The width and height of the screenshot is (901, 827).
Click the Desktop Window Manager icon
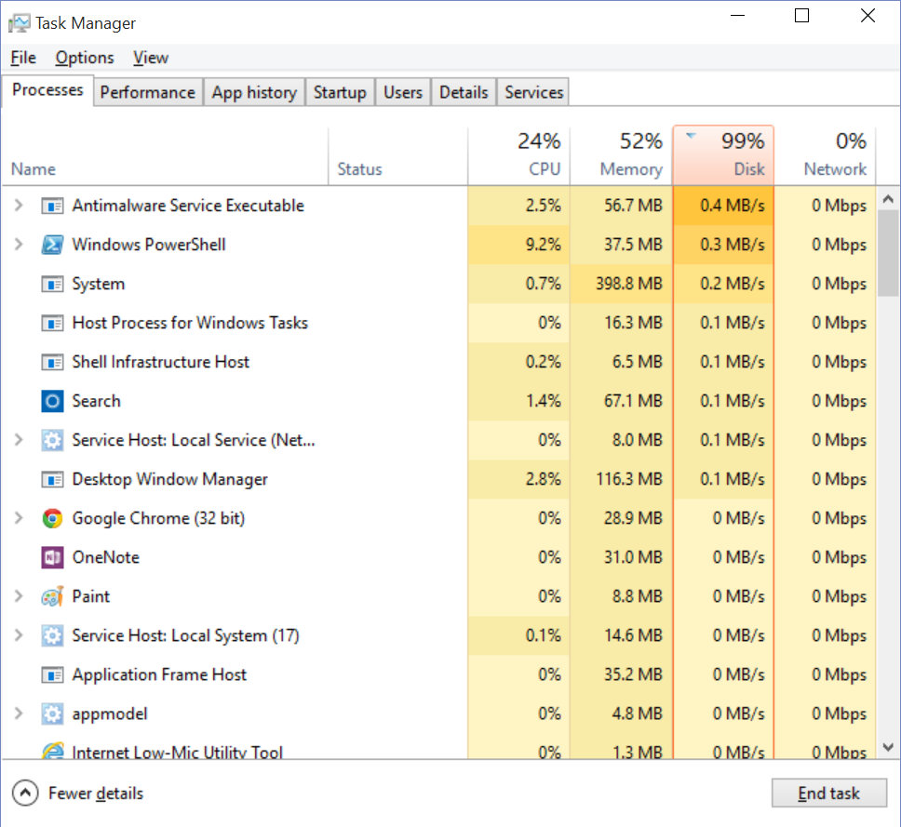click(52, 479)
